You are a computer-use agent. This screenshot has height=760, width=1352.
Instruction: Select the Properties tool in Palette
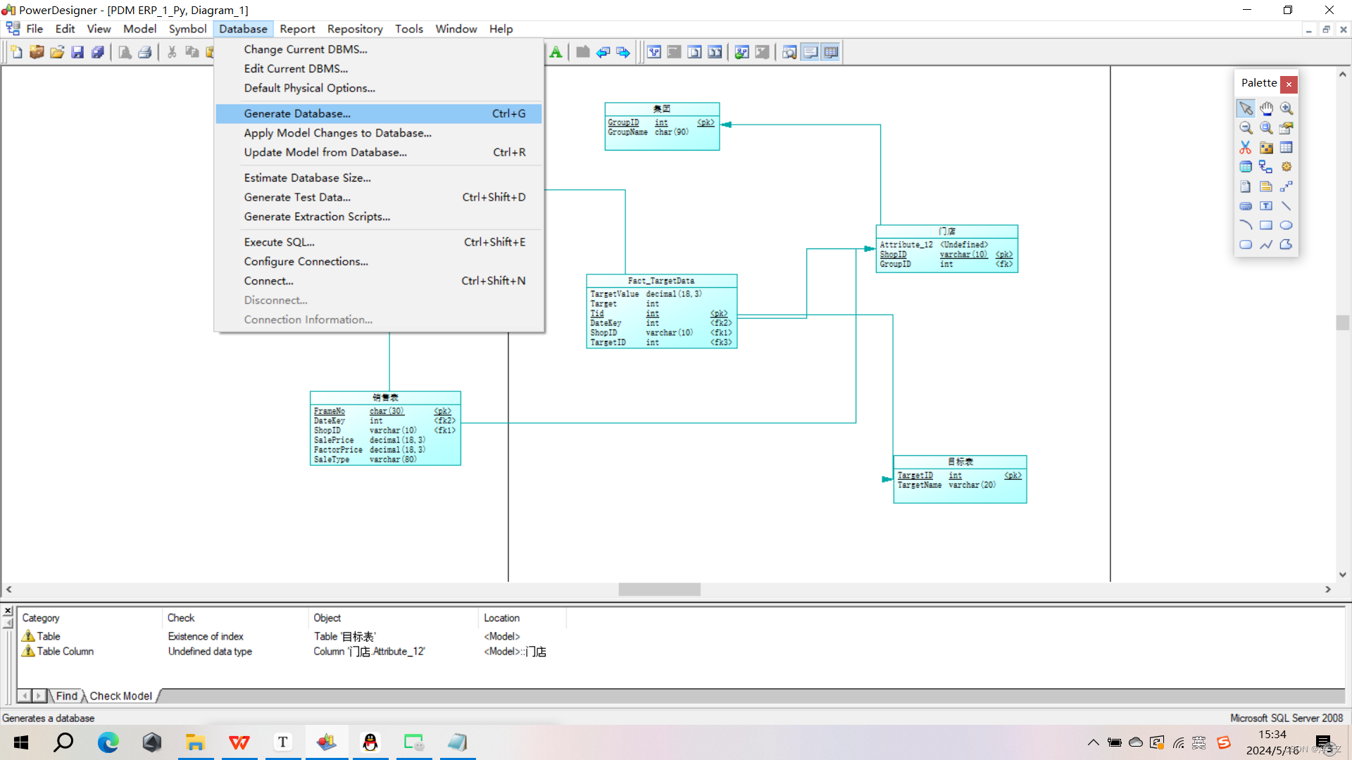(x=1287, y=128)
